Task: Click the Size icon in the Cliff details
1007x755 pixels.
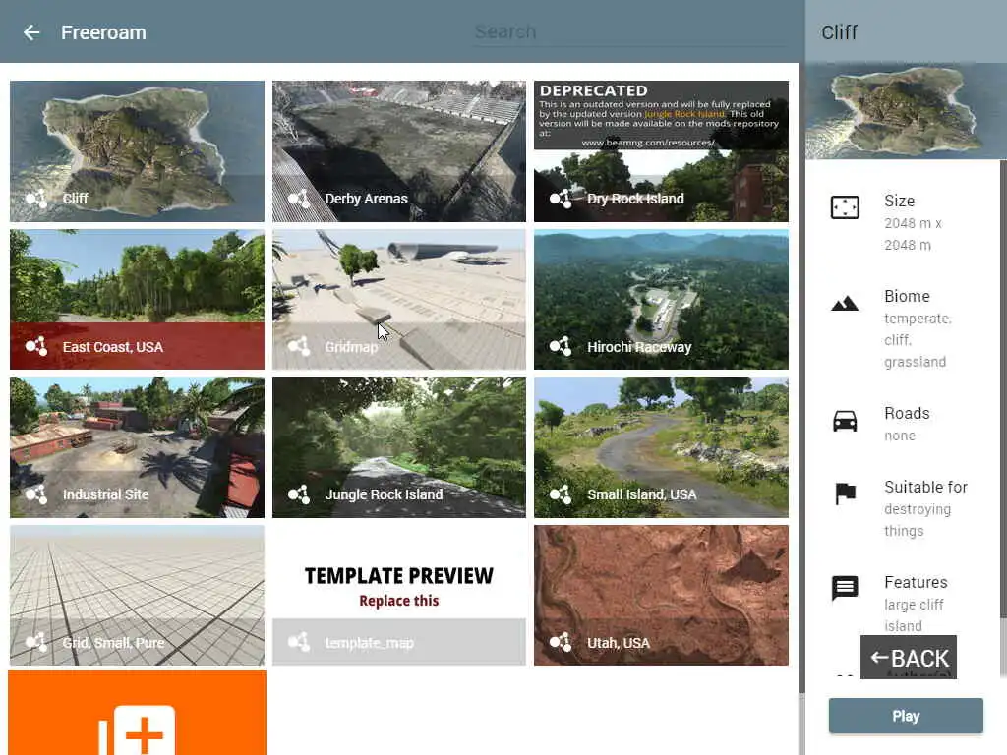Action: click(845, 207)
